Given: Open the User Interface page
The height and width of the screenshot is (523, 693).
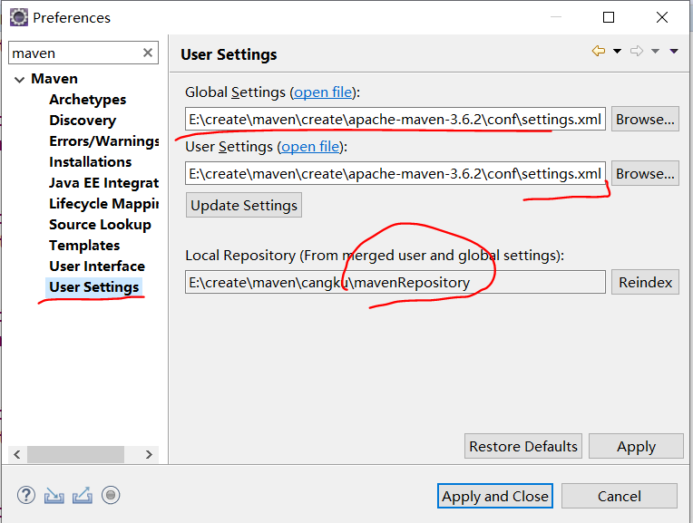Looking at the screenshot, I should pyautogui.click(x=97, y=266).
